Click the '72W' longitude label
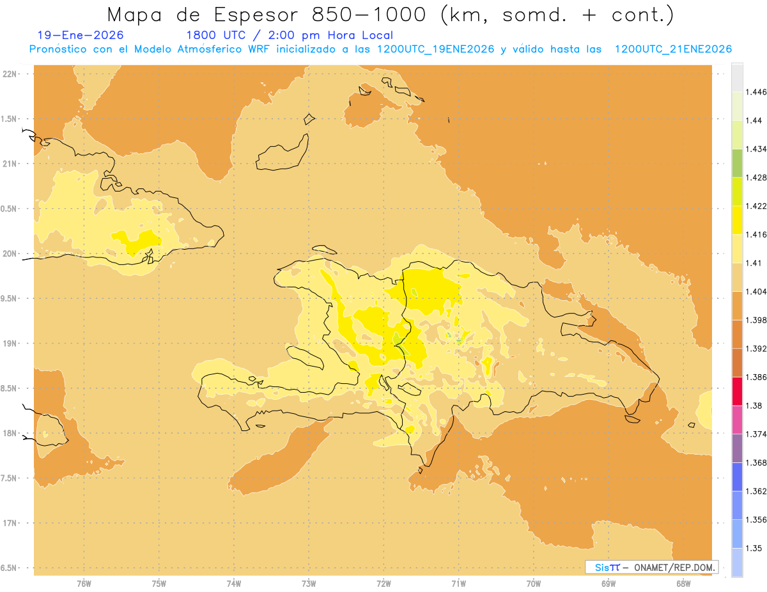Screen dimensions: 767x592 (383, 583)
